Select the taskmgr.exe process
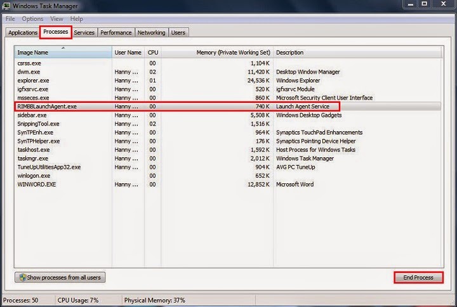The height and width of the screenshot is (307, 457). pos(227,159)
